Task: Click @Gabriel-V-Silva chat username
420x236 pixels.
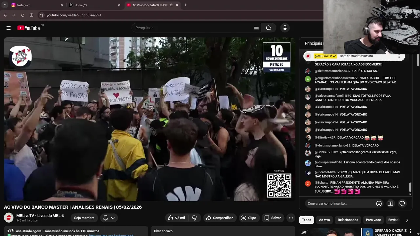Action: pos(326,152)
